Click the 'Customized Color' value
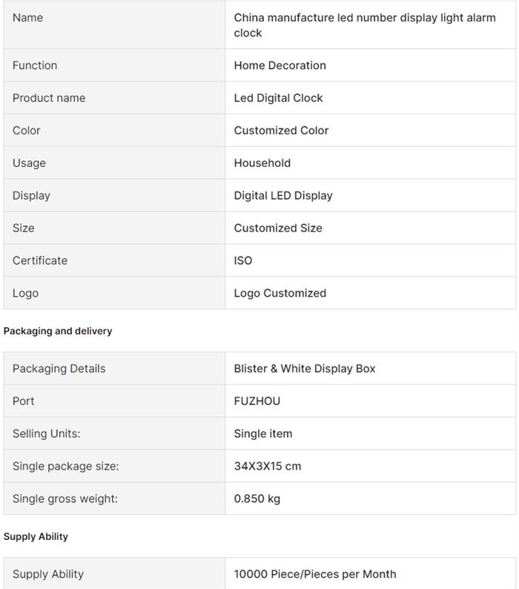 (281, 131)
